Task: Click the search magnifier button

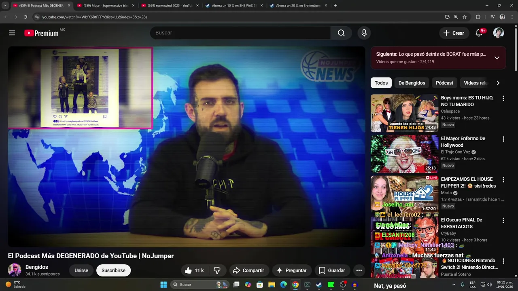Action: (x=341, y=33)
